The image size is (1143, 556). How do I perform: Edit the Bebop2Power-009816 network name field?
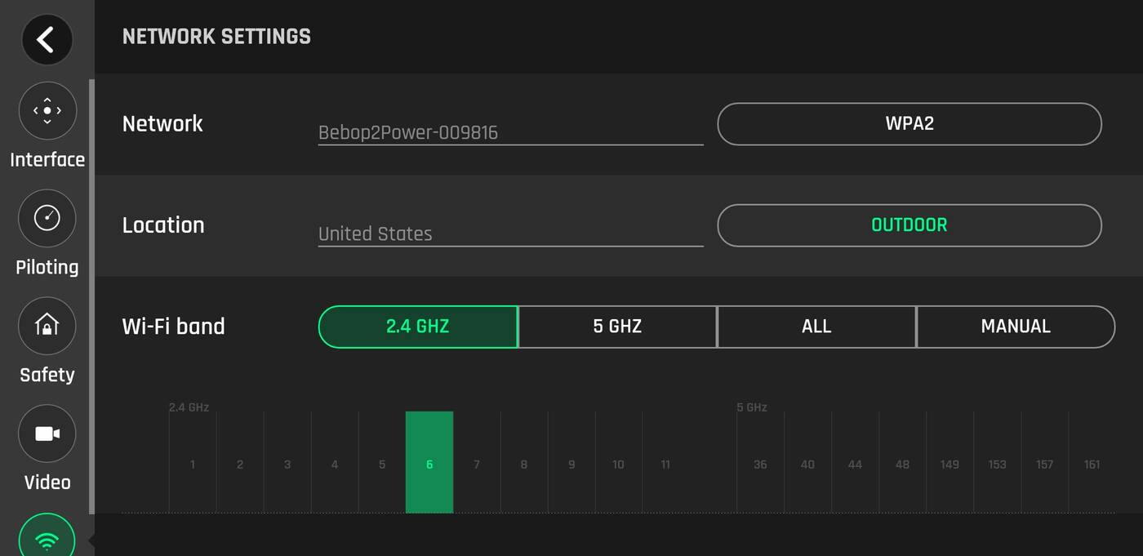pos(509,132)
